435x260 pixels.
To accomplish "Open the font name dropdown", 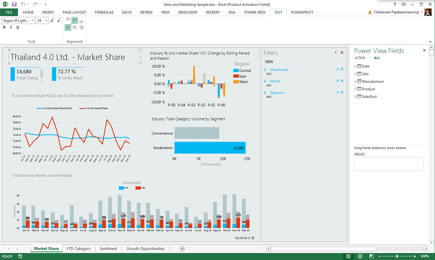I will click(33, 20).
